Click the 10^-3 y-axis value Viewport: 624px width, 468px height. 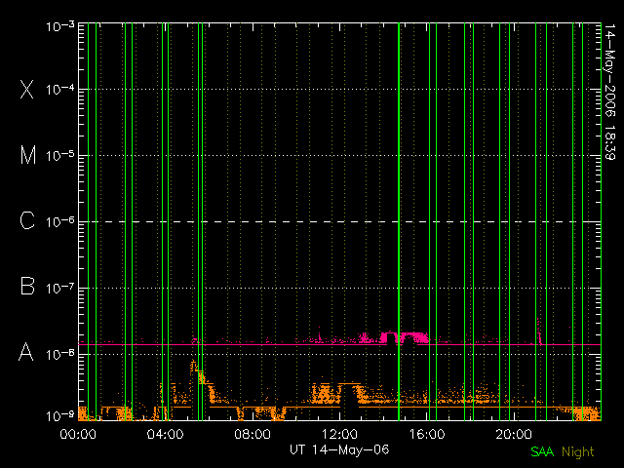pos(60,26)
